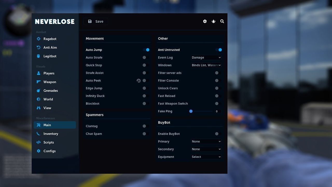Click the Save button
Image resolution: width=332 pixels, height=187 pixels.
point(96,21)
